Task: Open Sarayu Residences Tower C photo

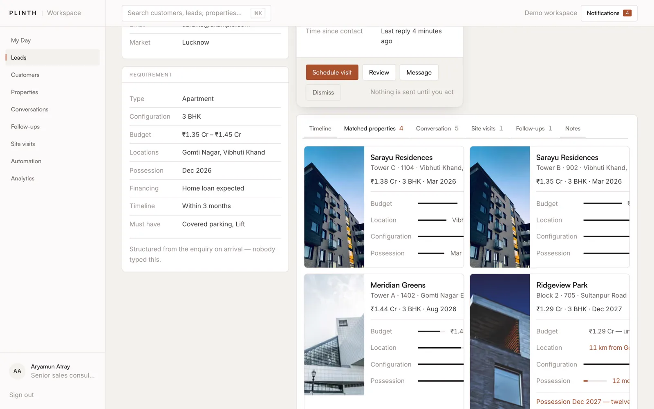Action: (334, 207)
